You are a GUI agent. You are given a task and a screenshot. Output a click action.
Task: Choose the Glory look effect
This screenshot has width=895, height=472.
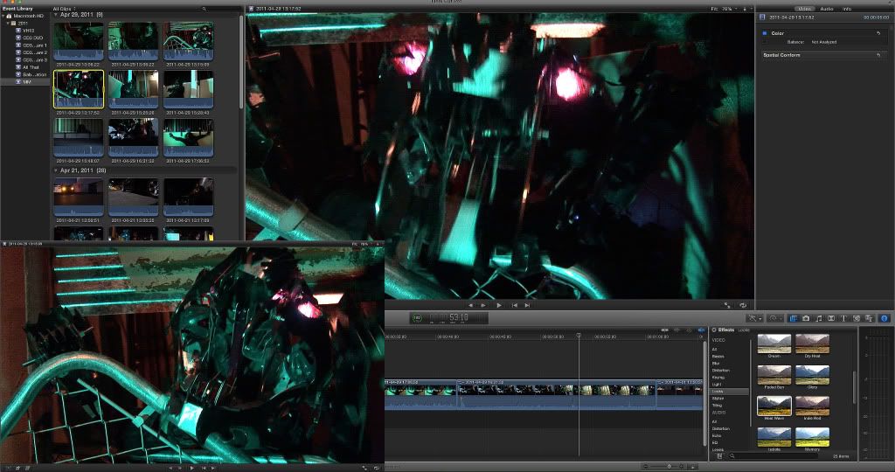pos(812,375)
